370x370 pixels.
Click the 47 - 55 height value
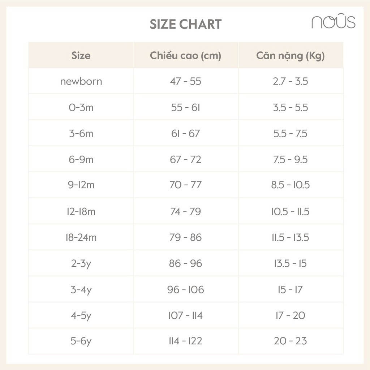[185, 81]
